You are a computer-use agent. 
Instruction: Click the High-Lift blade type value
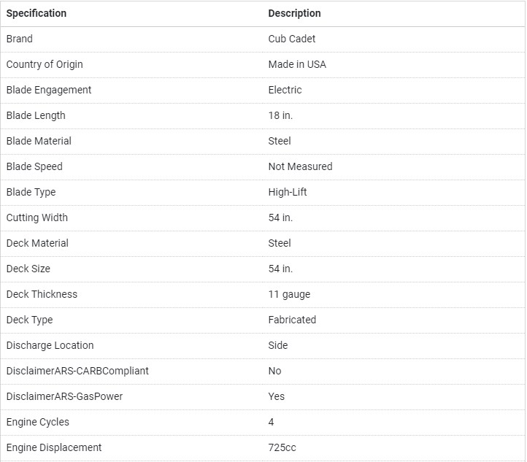coord(288,192)
